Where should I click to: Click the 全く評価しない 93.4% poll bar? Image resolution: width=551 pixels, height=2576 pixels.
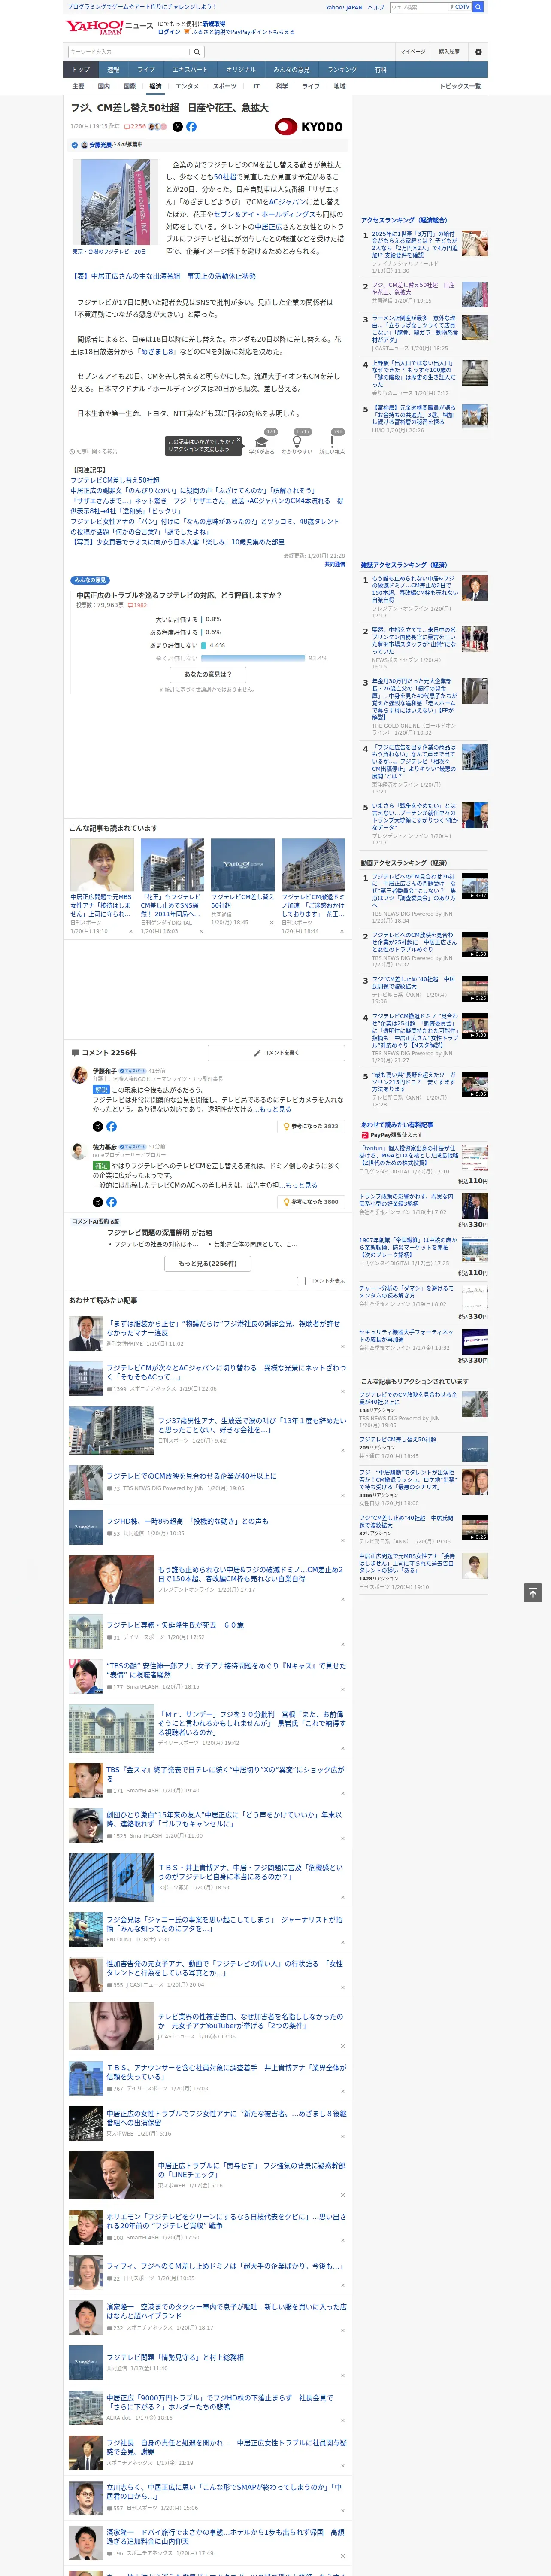coord(253,658)
